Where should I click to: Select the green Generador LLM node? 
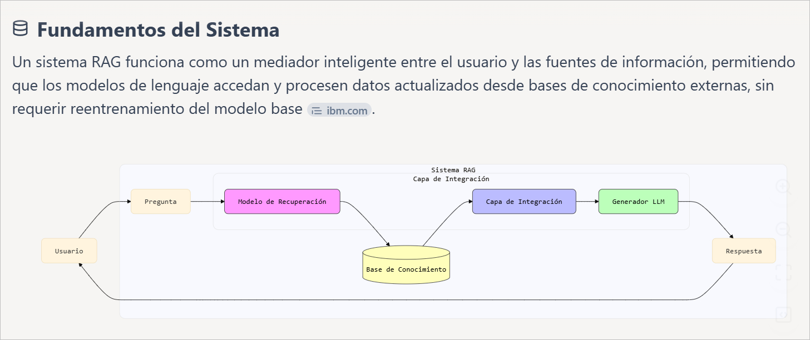638,202
